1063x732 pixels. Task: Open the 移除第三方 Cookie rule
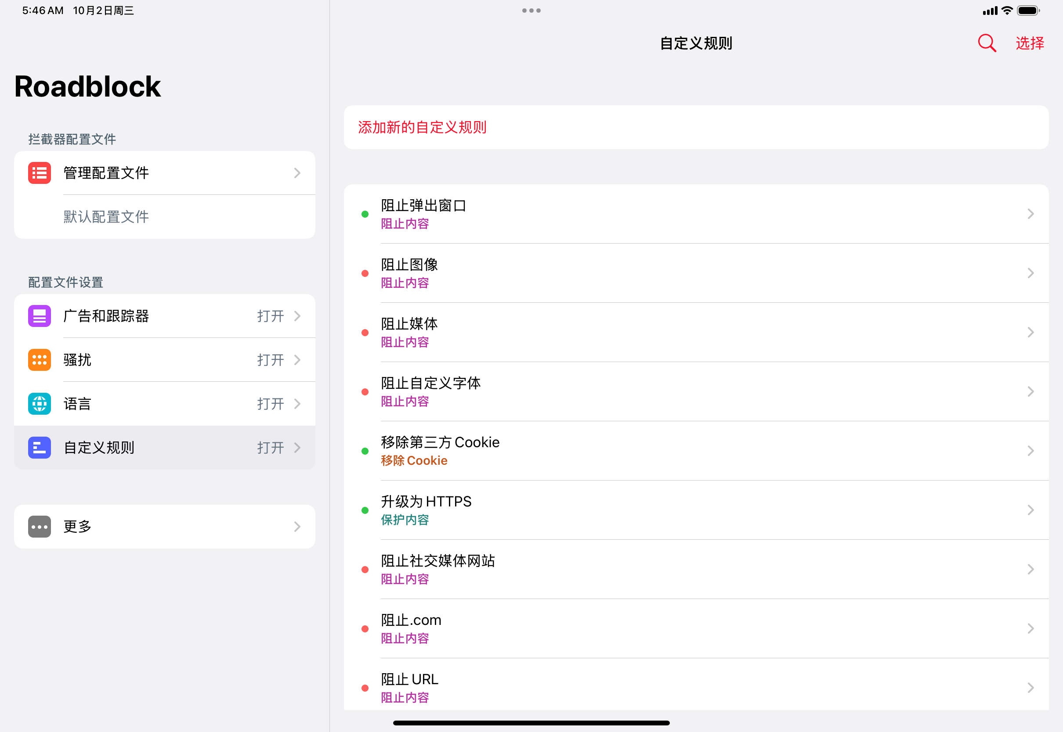coord(696,451)
